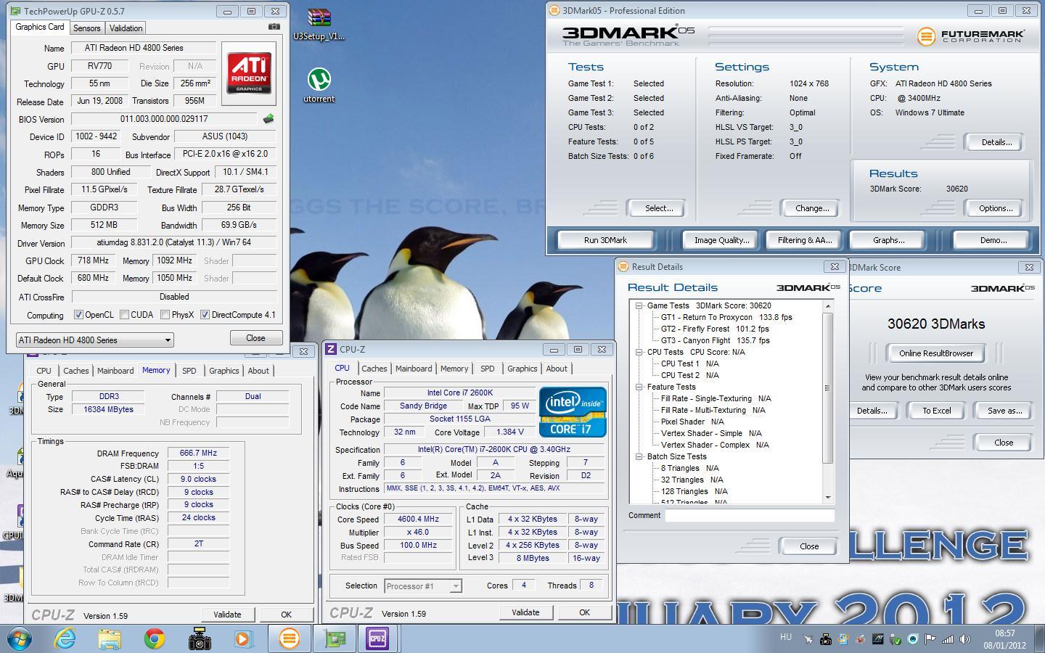Click the HU language indicator
The width and height of the screenshot is (1045, 653).
point(785,637)
